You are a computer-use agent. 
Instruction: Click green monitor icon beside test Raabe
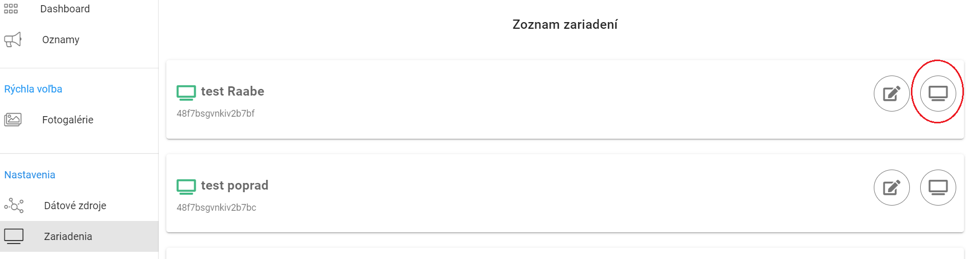[186, 92]
